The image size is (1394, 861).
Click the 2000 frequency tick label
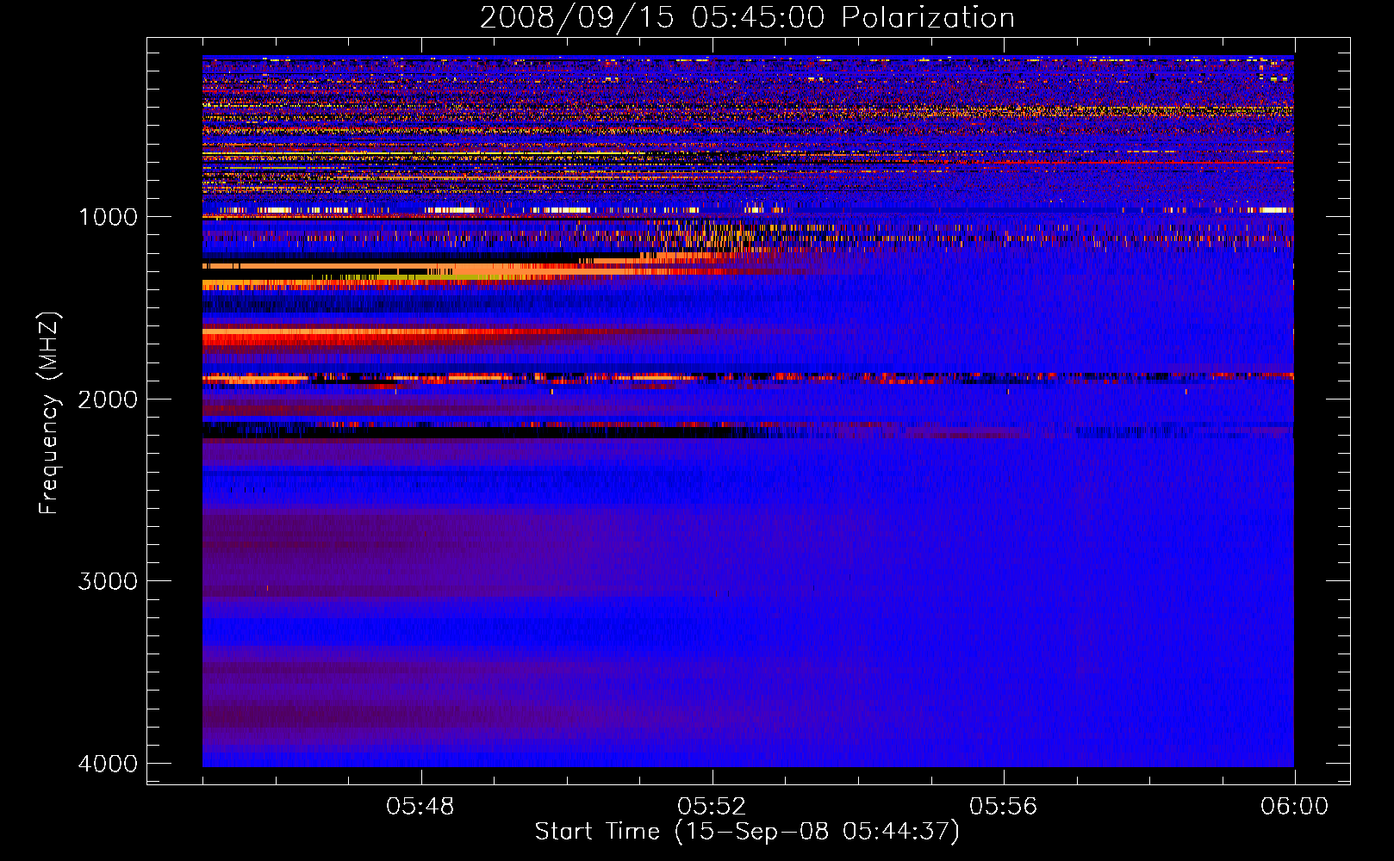108,399
